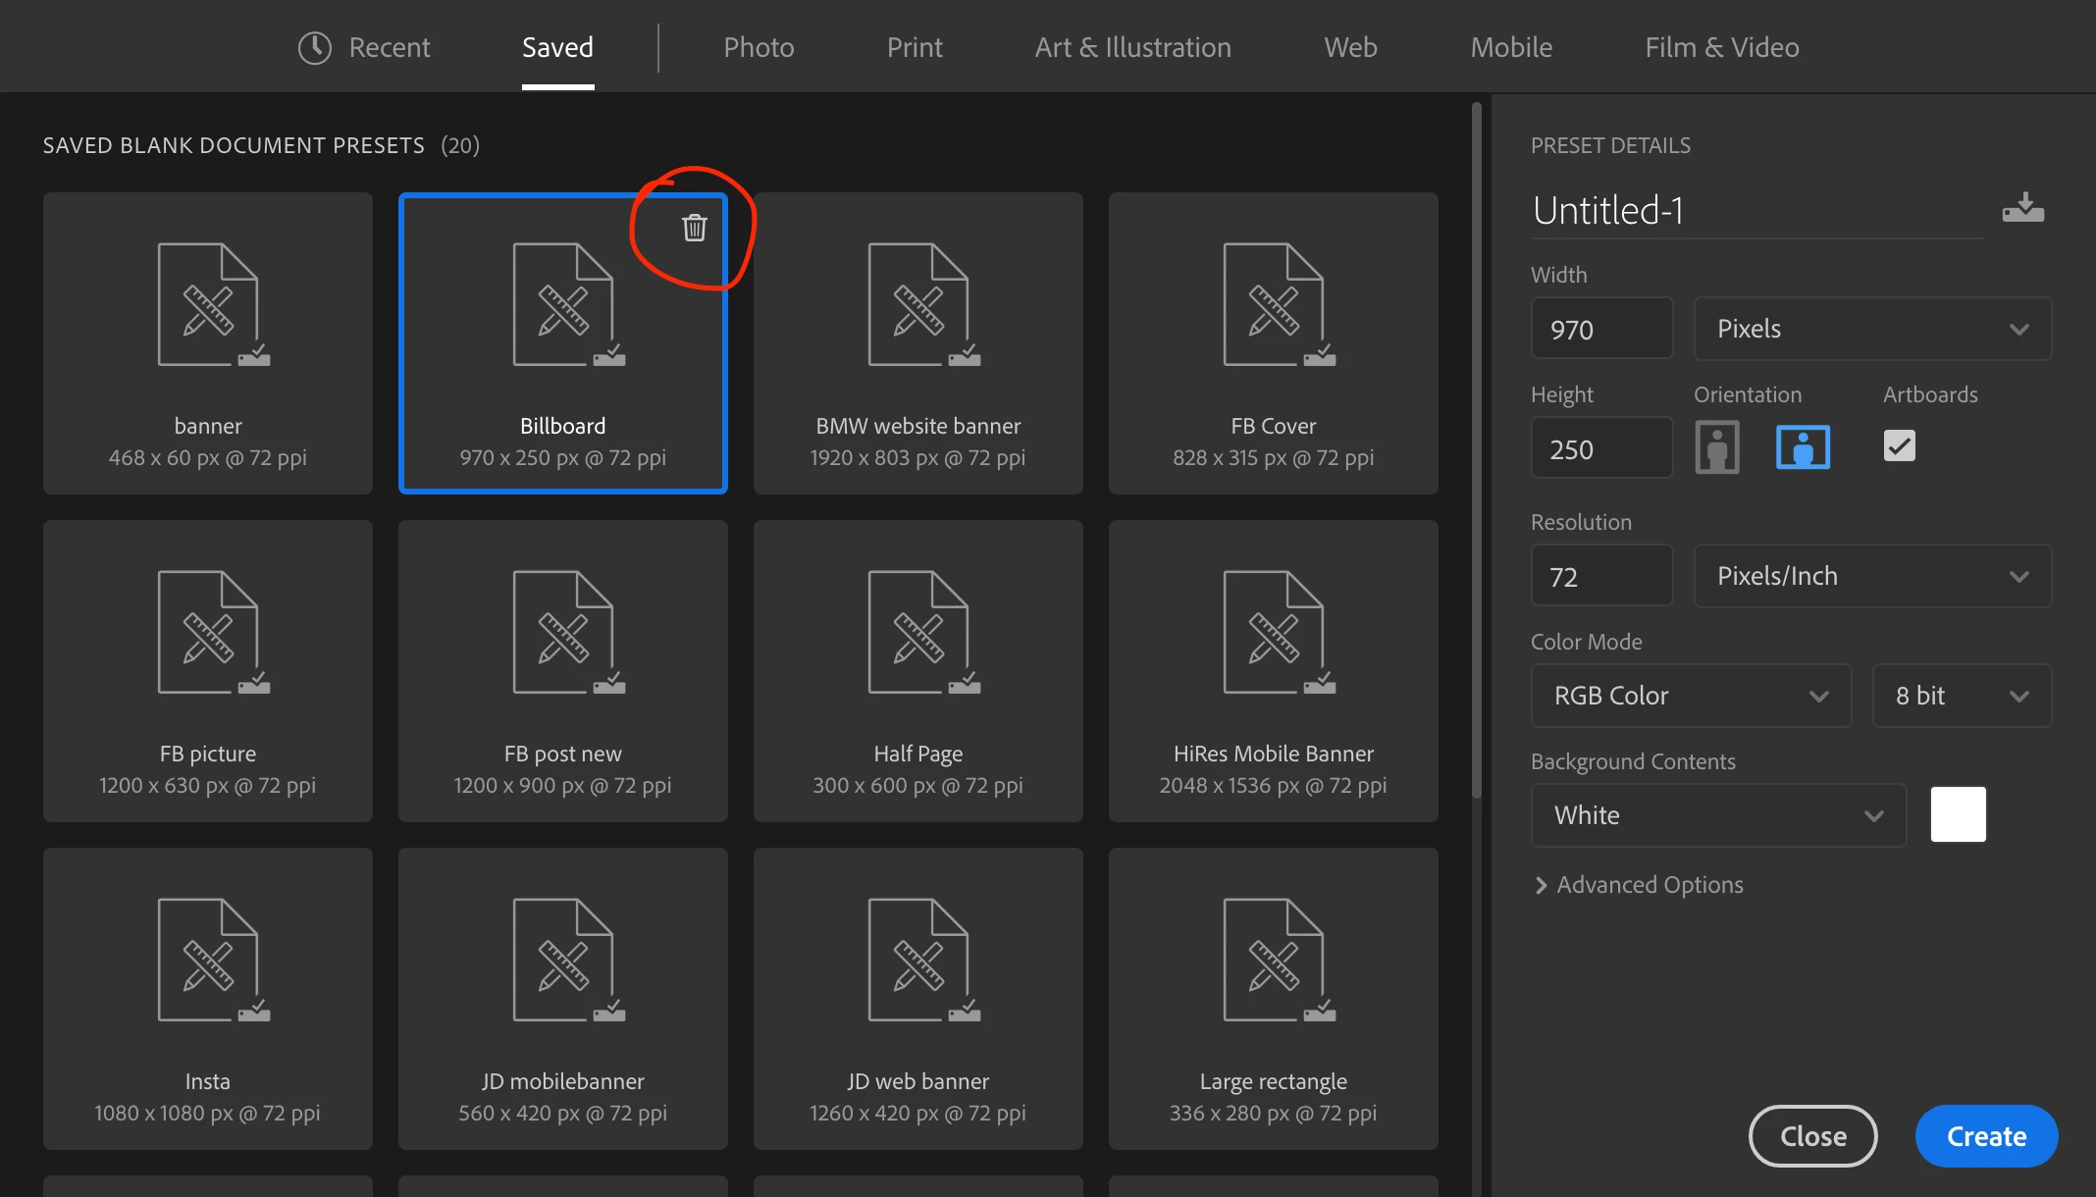Open the HiRes Mobile Banner preset icon

tap(1274, 633)
